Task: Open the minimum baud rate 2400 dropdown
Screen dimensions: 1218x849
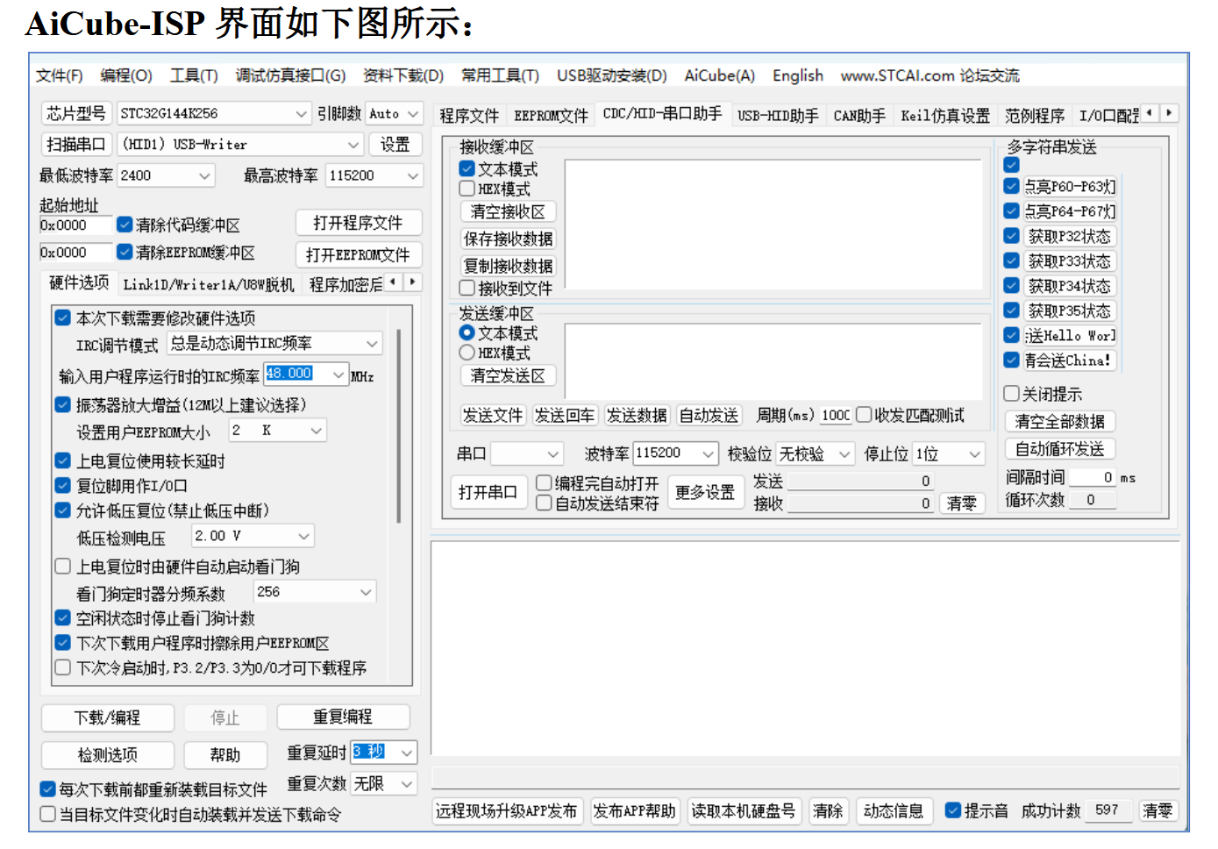Action: click(x=203, y=176)
